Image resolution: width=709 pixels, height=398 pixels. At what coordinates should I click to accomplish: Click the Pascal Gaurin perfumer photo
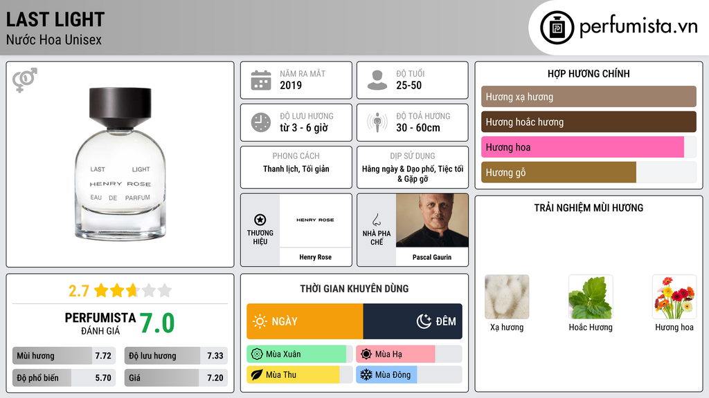click(x=432, y=220)
